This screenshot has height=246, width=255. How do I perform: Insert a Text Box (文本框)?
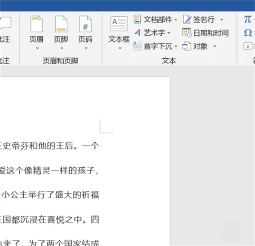(x=119, y=24)
